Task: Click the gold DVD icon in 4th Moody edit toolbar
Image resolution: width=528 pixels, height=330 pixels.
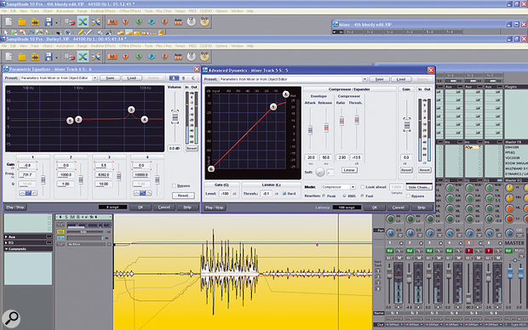Action: (x=204, y=22)
